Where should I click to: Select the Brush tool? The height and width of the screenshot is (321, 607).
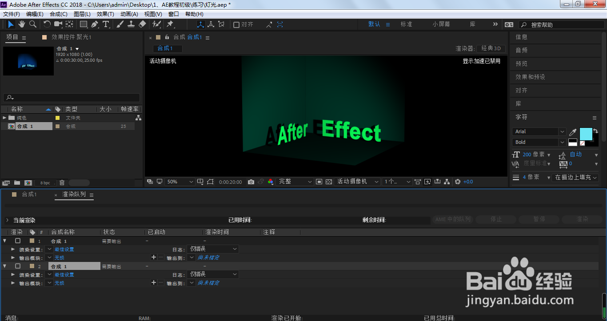pos(120,24)
